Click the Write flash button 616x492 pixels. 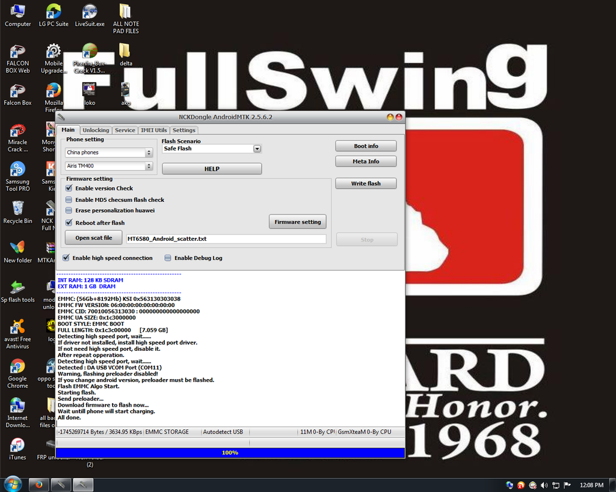pyautogui.click(x=366, y=183)
